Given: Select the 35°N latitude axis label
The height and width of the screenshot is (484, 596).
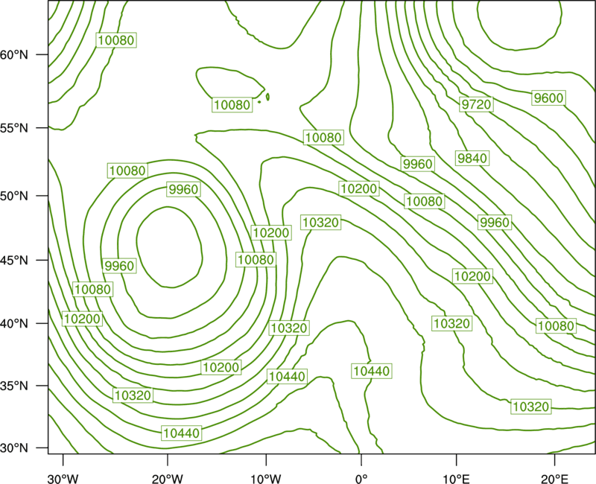Looking at the screenshot, I should coord(14,386).
